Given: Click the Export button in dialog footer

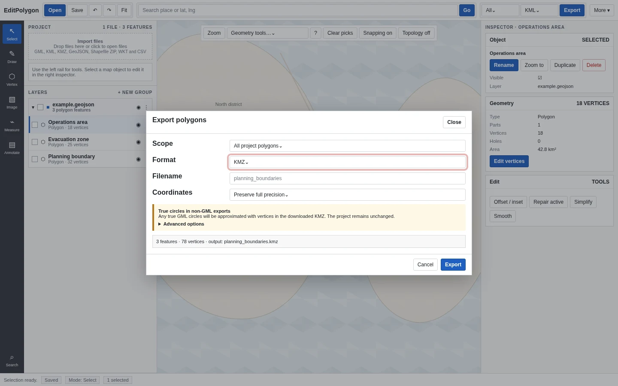Looking at the screenshot, I should [453, 265].
